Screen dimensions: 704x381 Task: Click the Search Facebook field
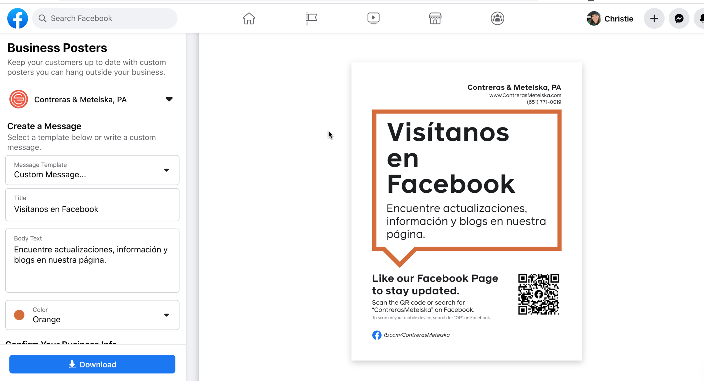pyautogui.click(x=105, y=18)
